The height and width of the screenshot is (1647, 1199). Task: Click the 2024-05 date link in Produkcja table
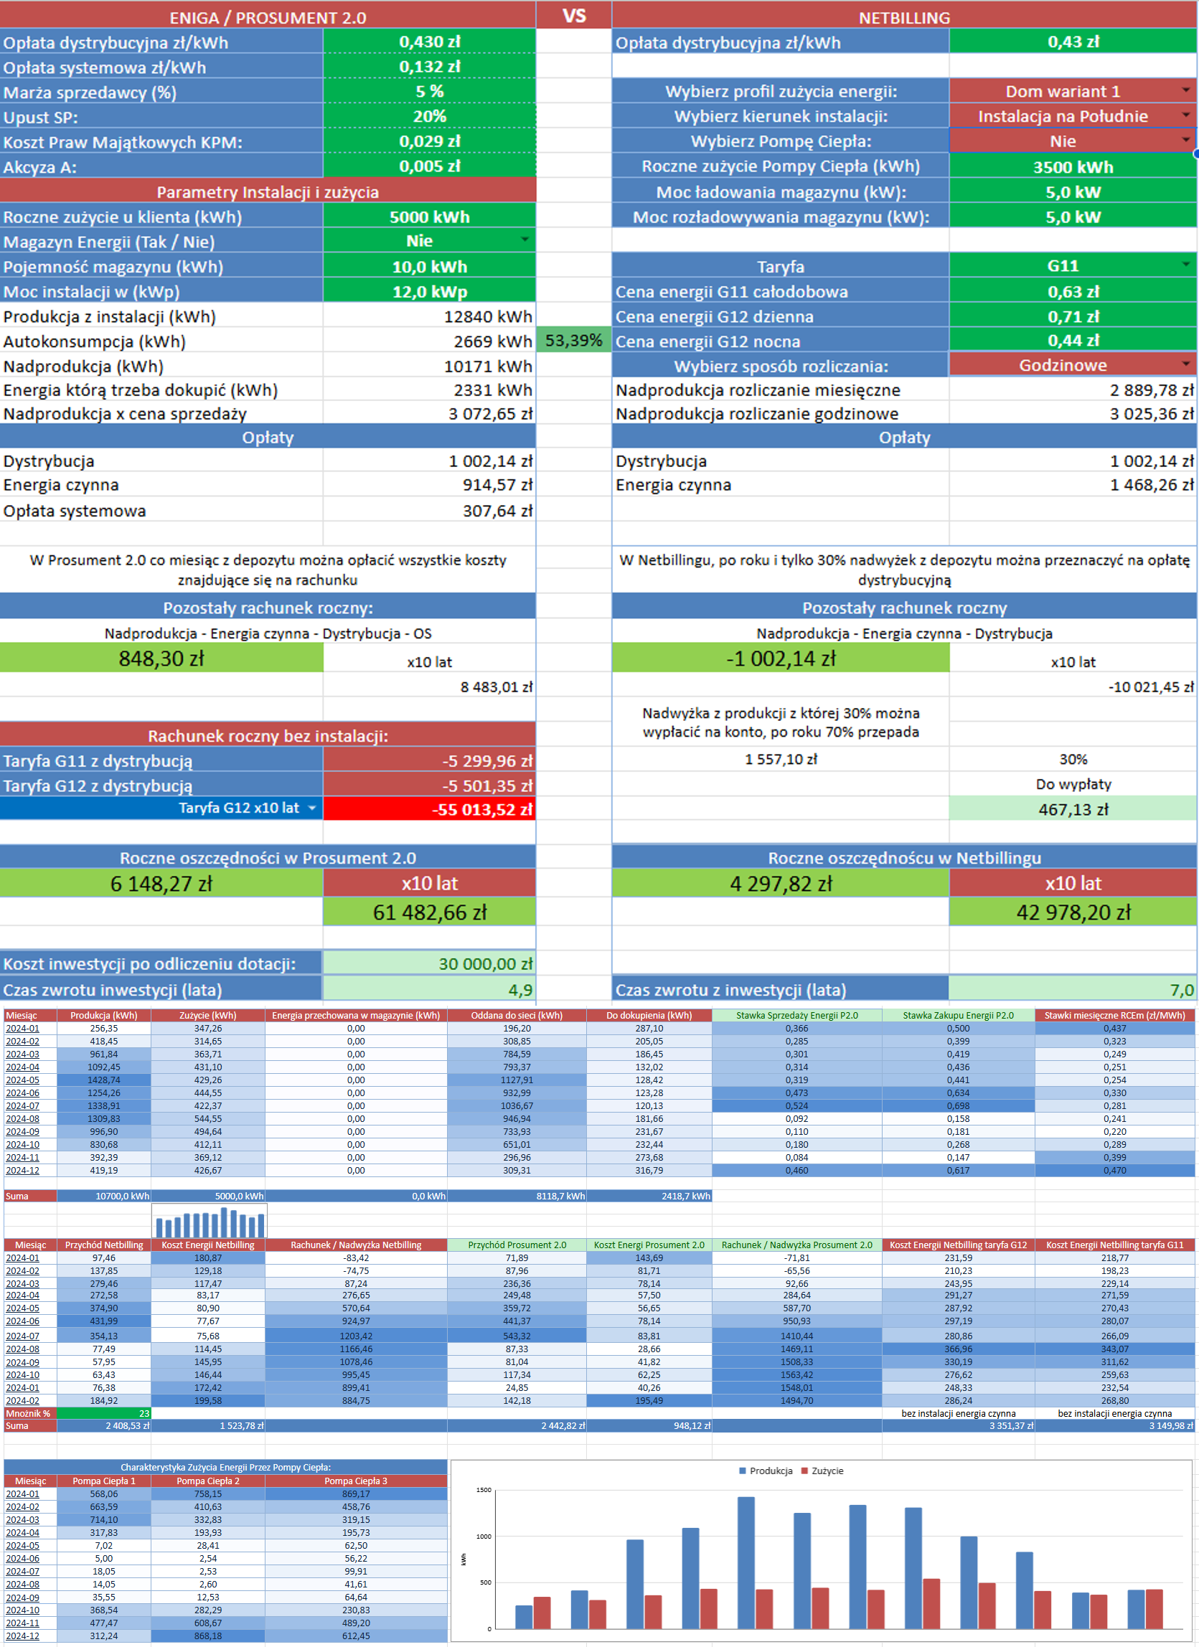(22, 1080)
